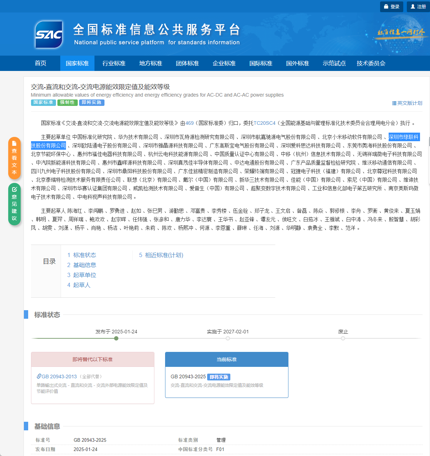Click the 2025-01-24 publish date value
The image size is (430, 456).
click(x=85, y=449)
